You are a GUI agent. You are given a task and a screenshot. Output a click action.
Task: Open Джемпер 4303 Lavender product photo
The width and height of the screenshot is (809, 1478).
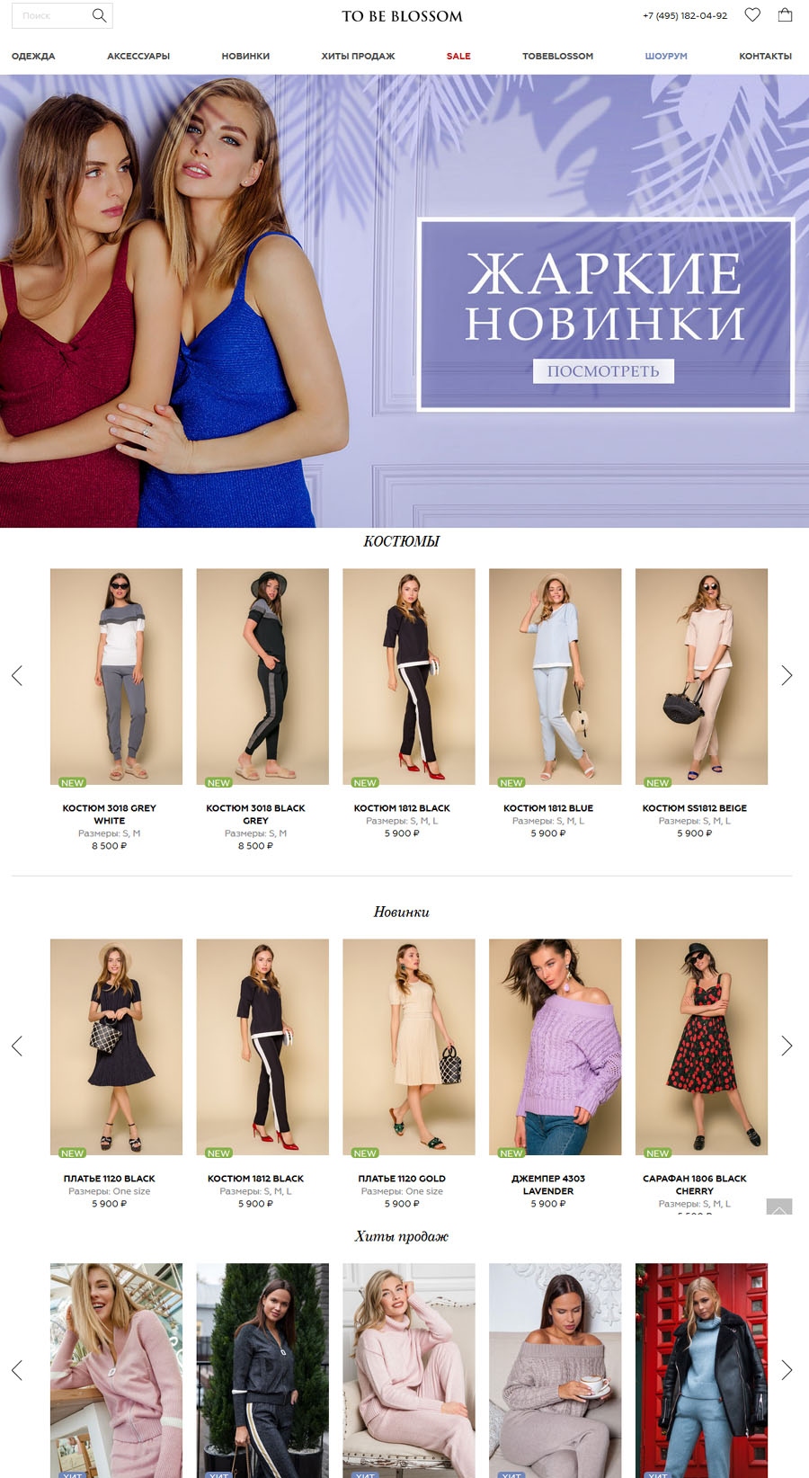coord(555,1047)
